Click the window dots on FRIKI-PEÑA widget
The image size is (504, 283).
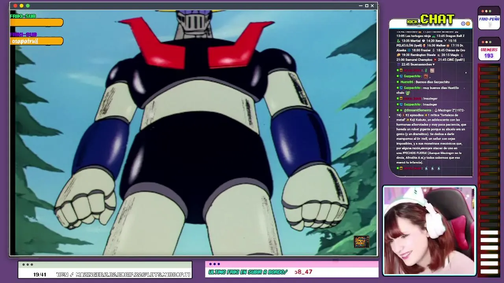486,11
